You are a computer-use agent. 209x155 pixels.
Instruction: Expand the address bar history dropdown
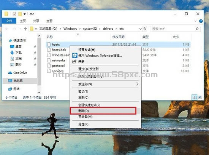(x=140, y=29)
